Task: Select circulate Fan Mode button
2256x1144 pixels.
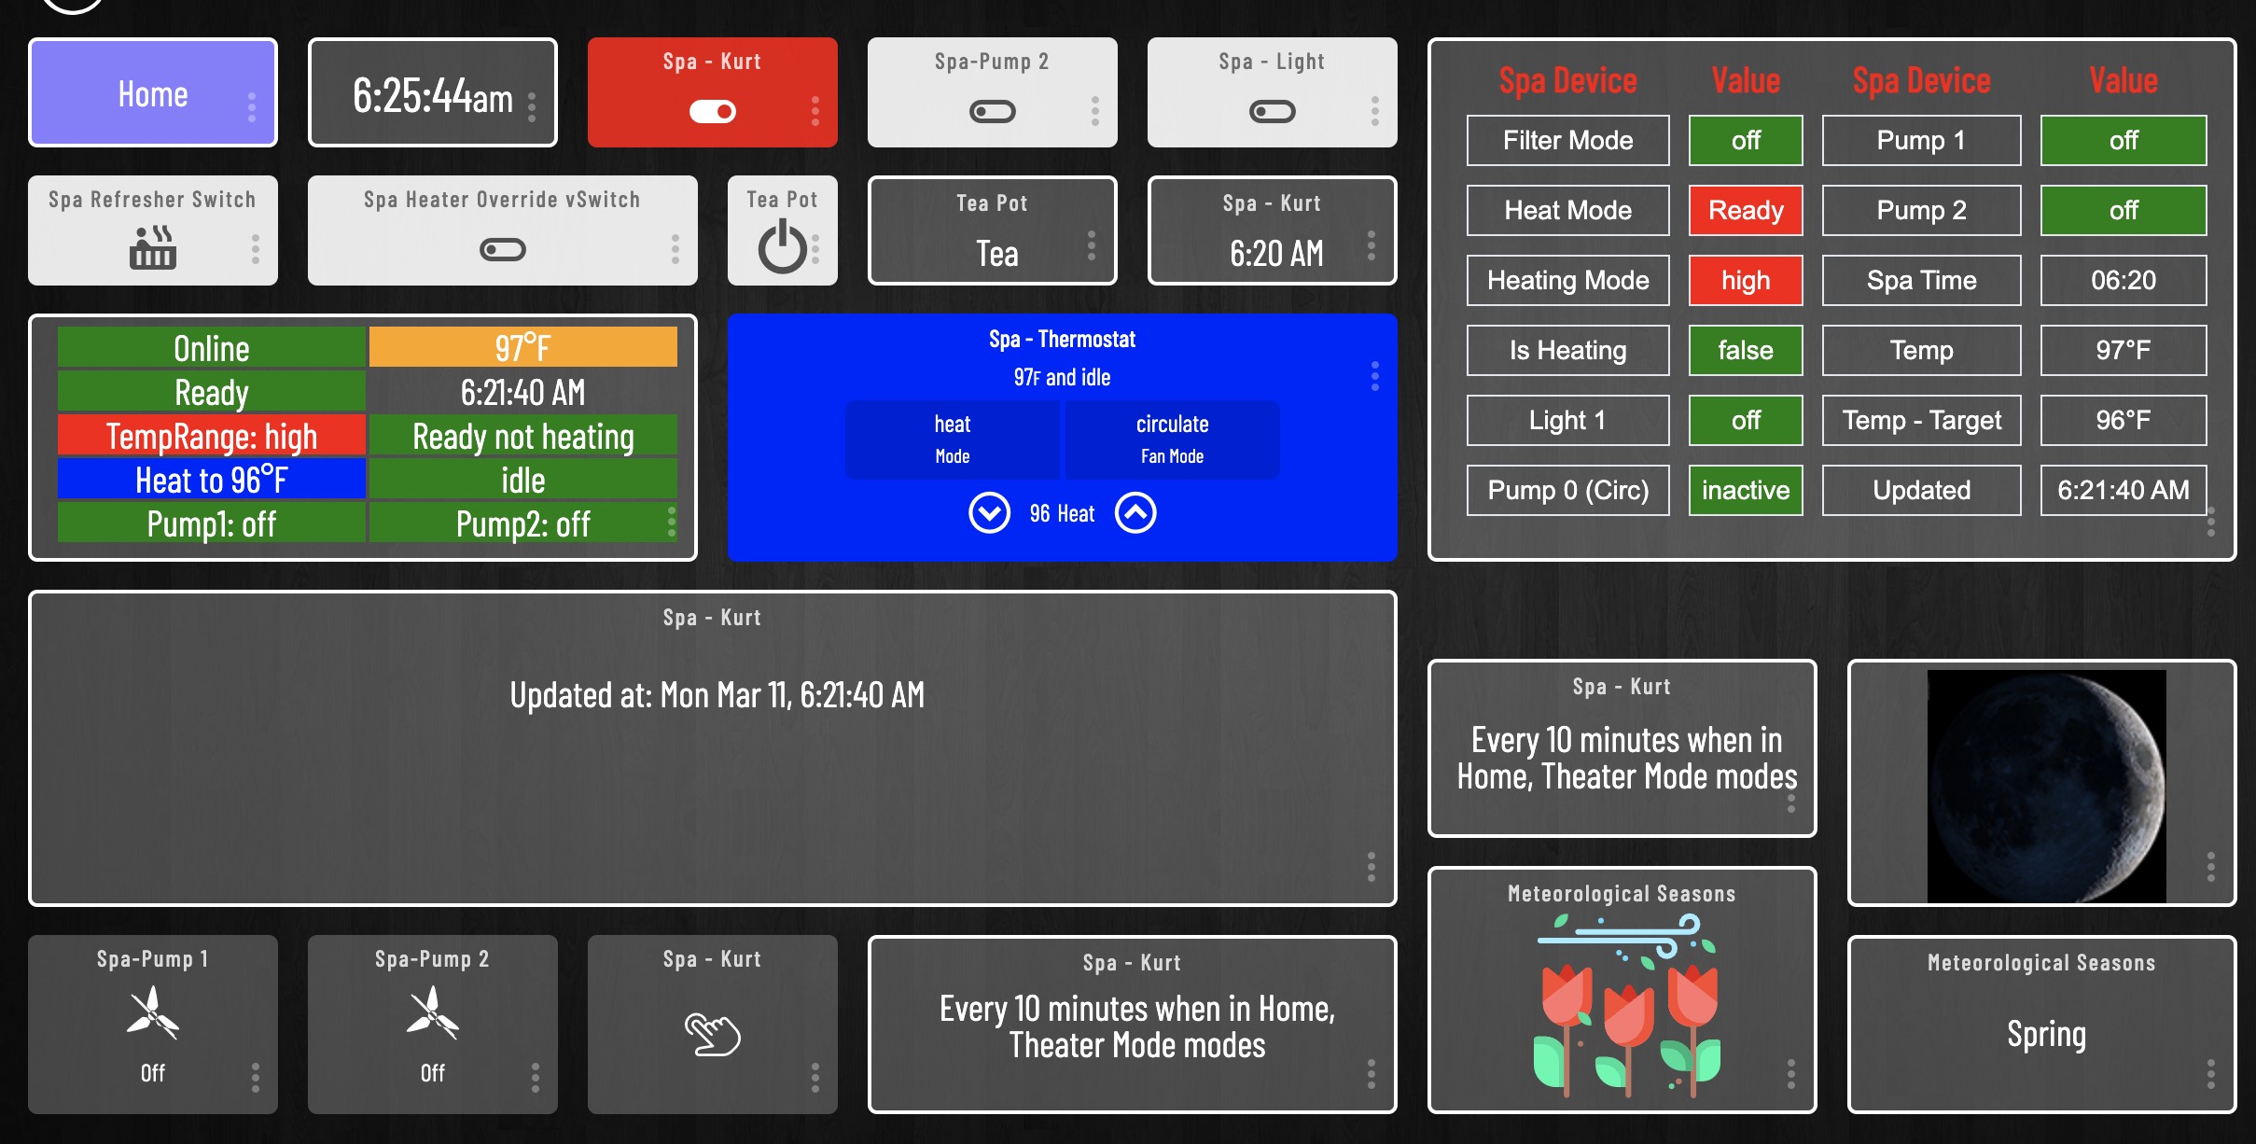Action: click(1172, 439)
